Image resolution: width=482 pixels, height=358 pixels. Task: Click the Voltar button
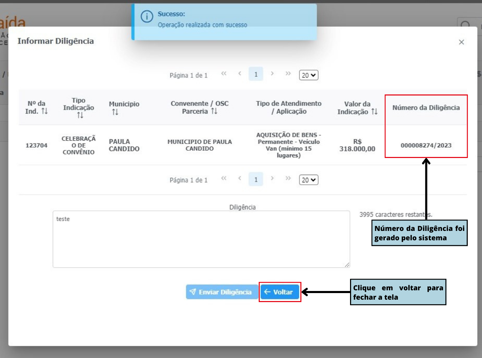click(280, 292)
